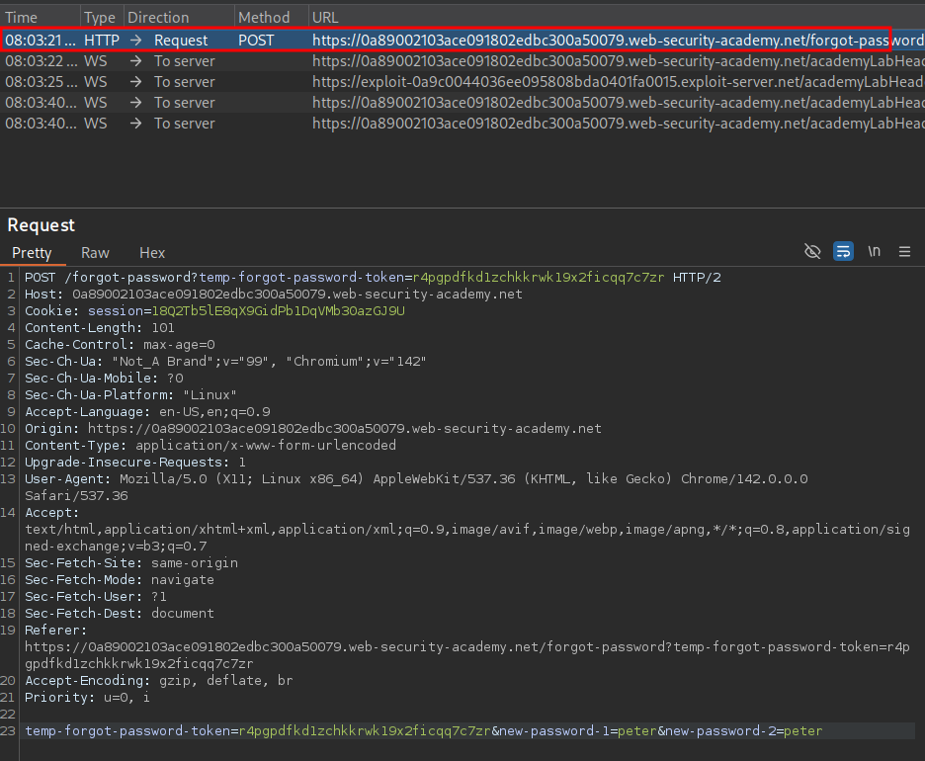
Task: Click the request body line with new-password parameters
Action: 423,731
